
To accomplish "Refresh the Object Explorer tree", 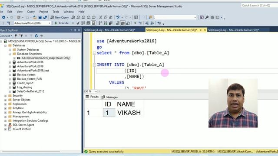I will point(36,36).
